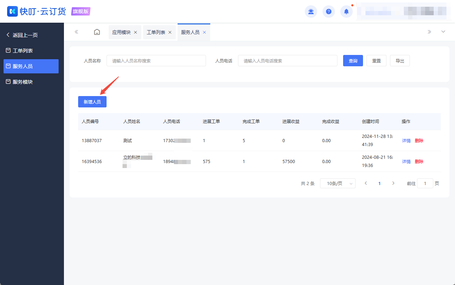This screenshot has height=285, width=455.
Task: Switch to the 应用模块 tab
Action: pyautogui.click(x=121, y=32)
